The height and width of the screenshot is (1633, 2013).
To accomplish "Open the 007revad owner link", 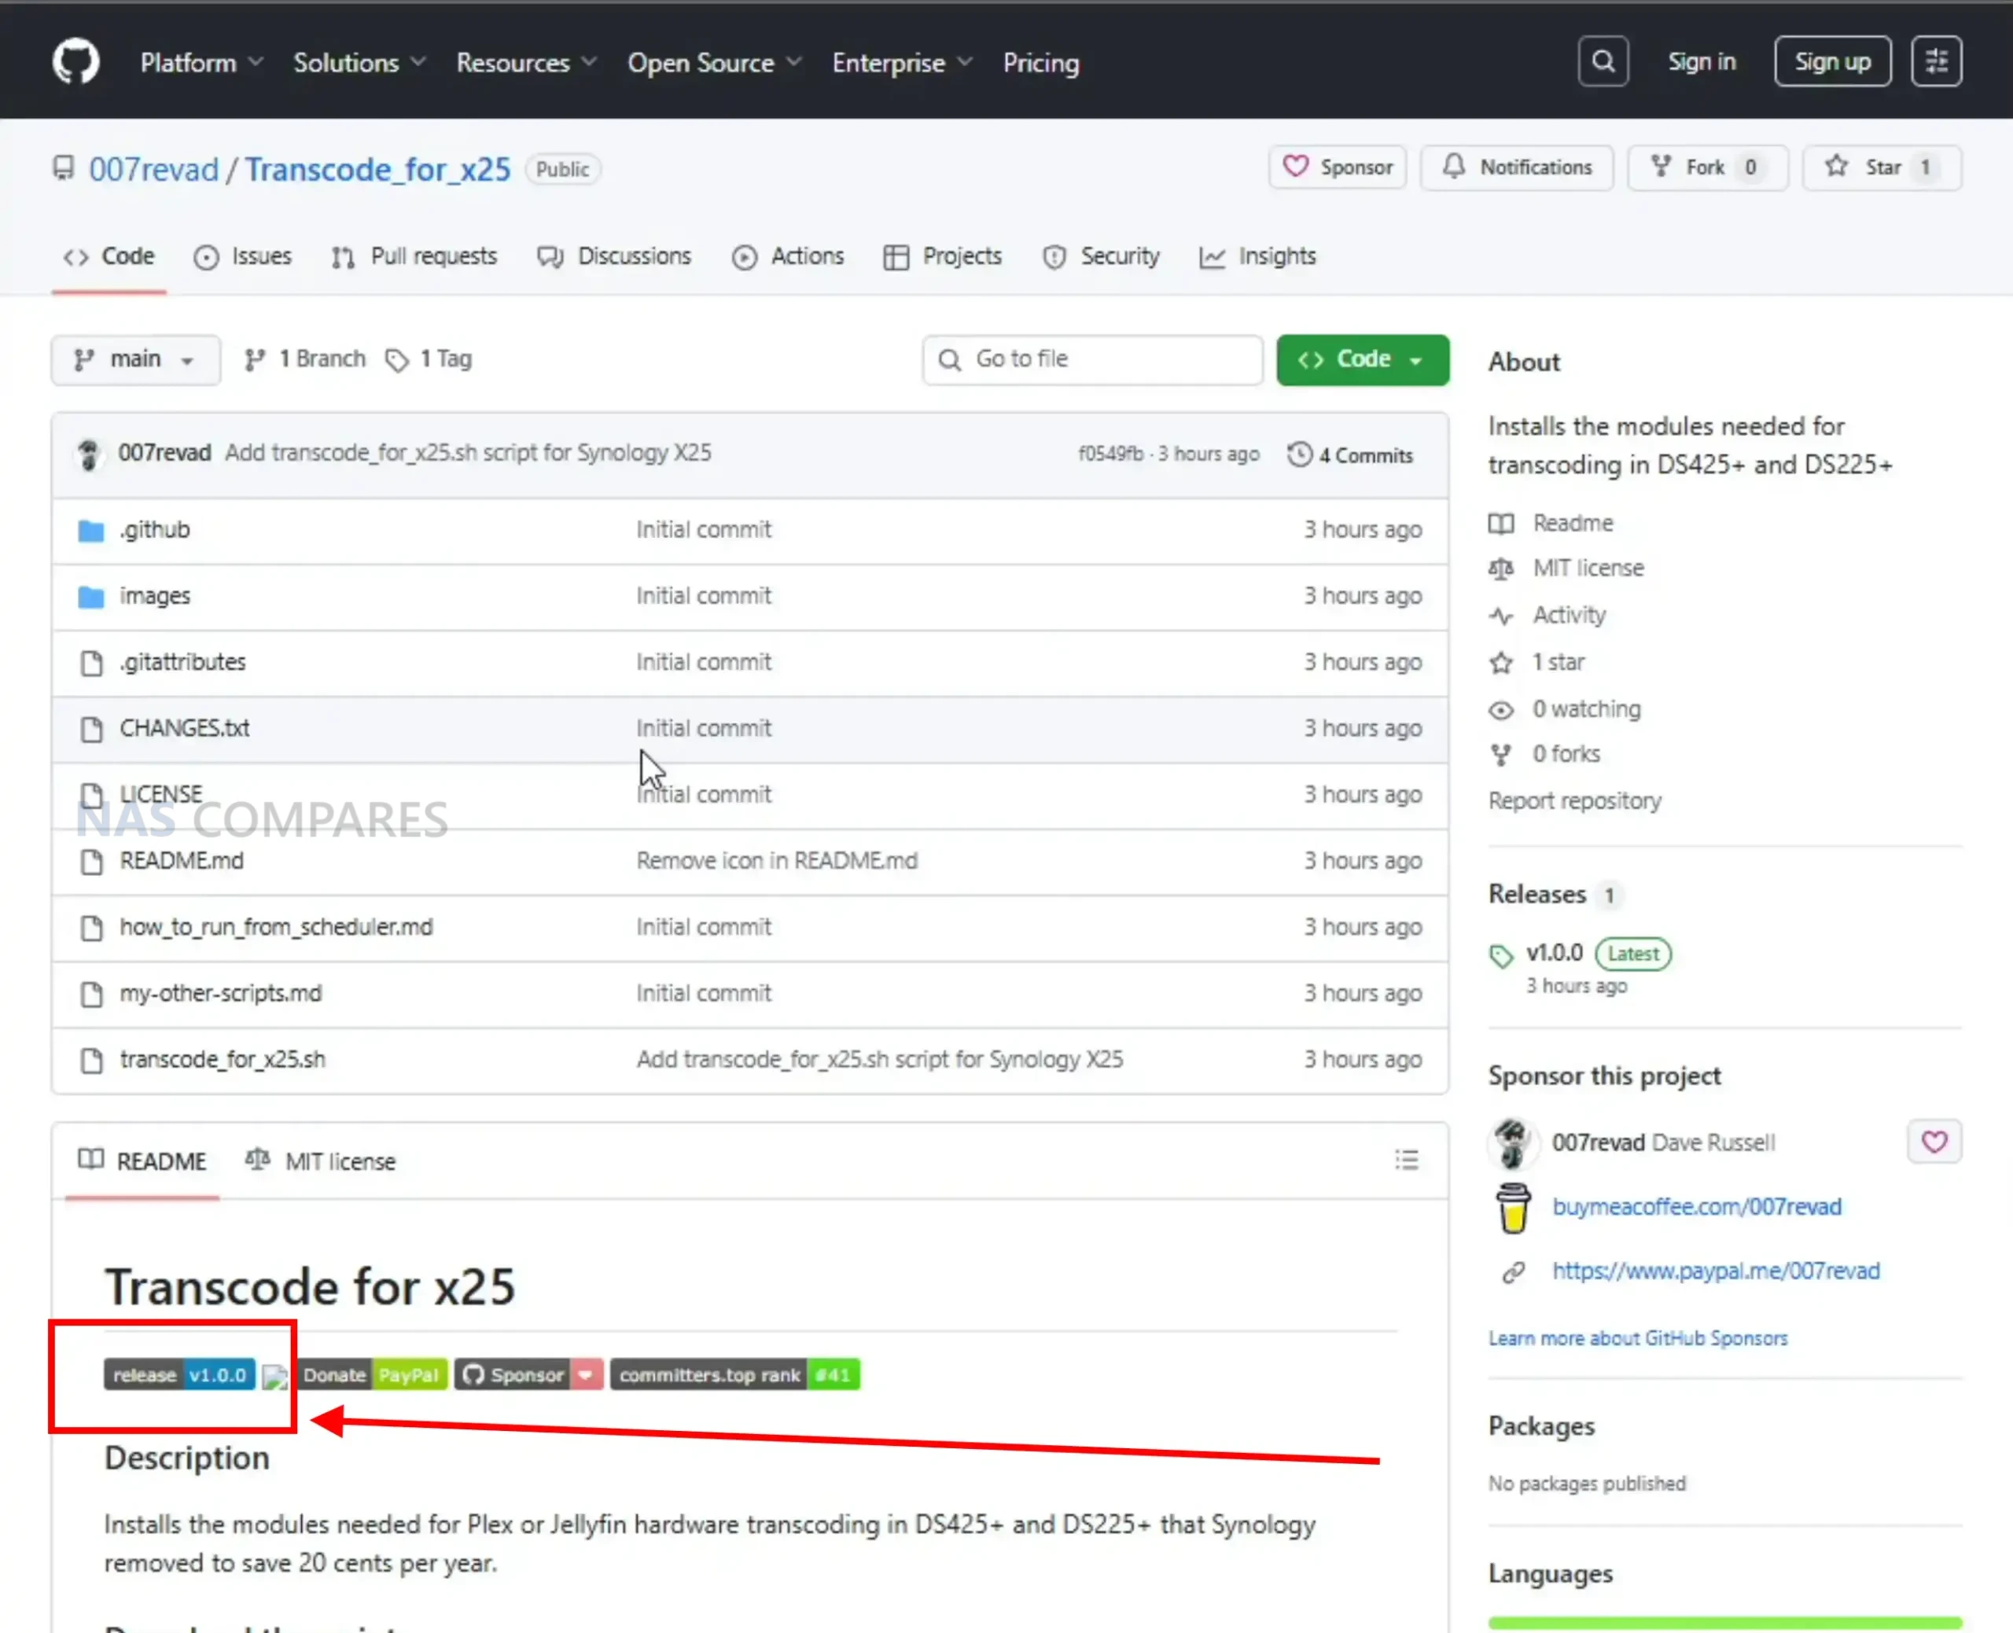I will tap(153, 169).
